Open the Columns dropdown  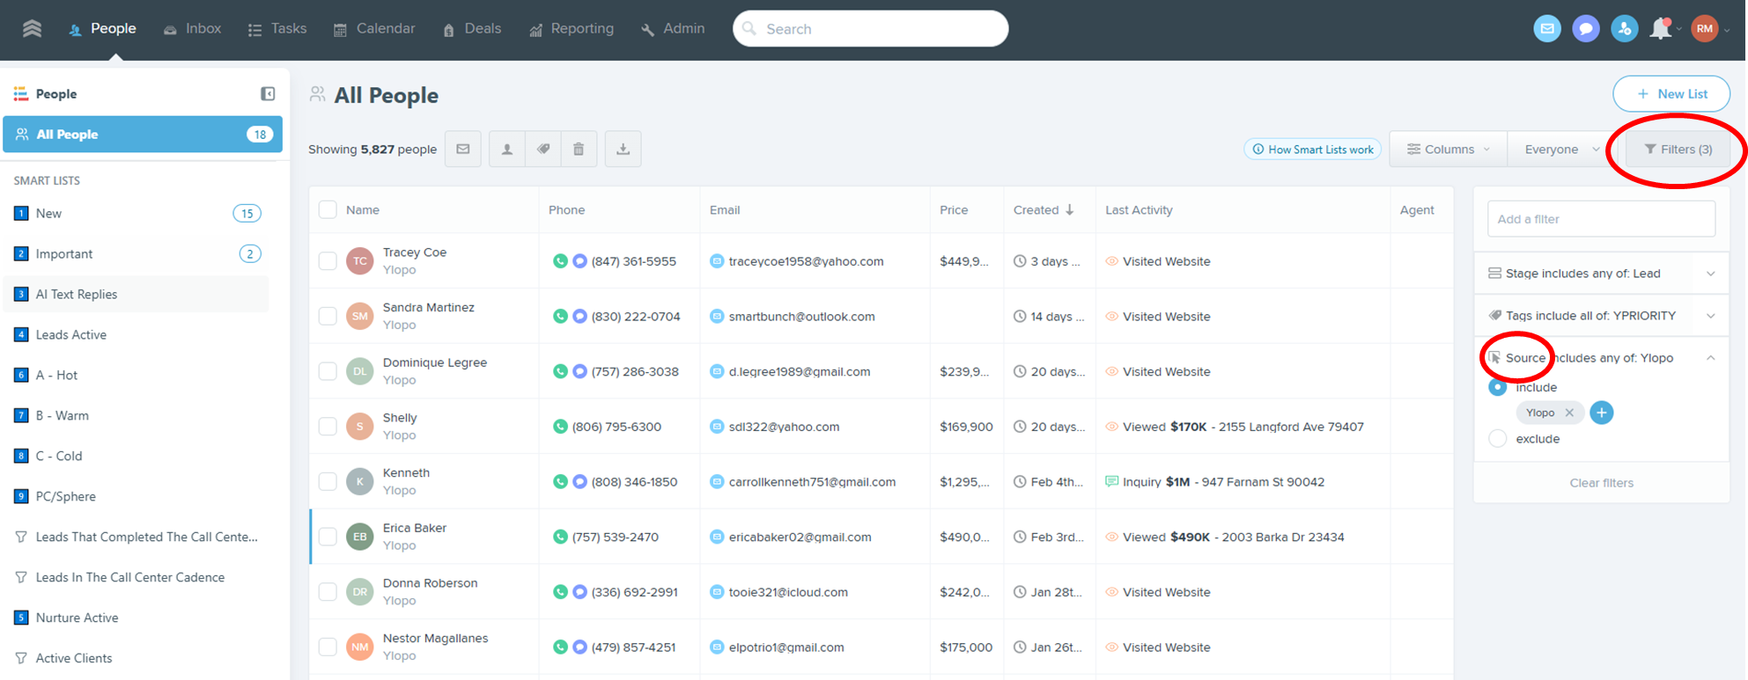(x=1448, y=150)
